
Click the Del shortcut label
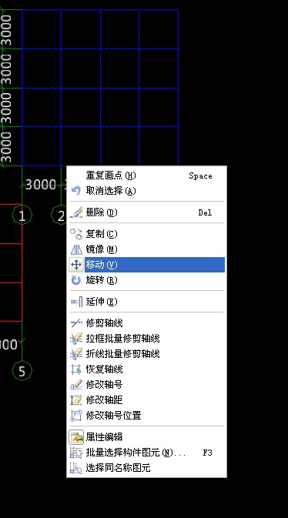[x=205, y=212]
